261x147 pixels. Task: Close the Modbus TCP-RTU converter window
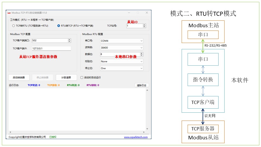147,13
